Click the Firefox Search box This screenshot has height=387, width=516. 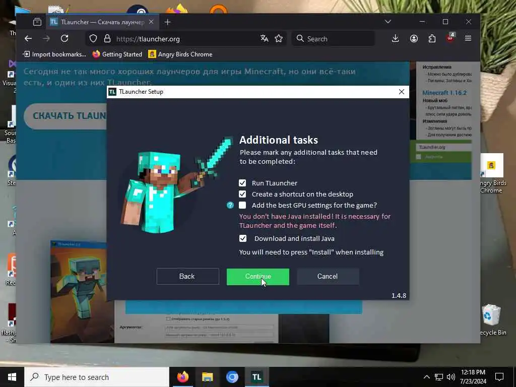click(333, 39)
